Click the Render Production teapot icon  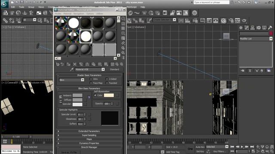tap(244, 21)
